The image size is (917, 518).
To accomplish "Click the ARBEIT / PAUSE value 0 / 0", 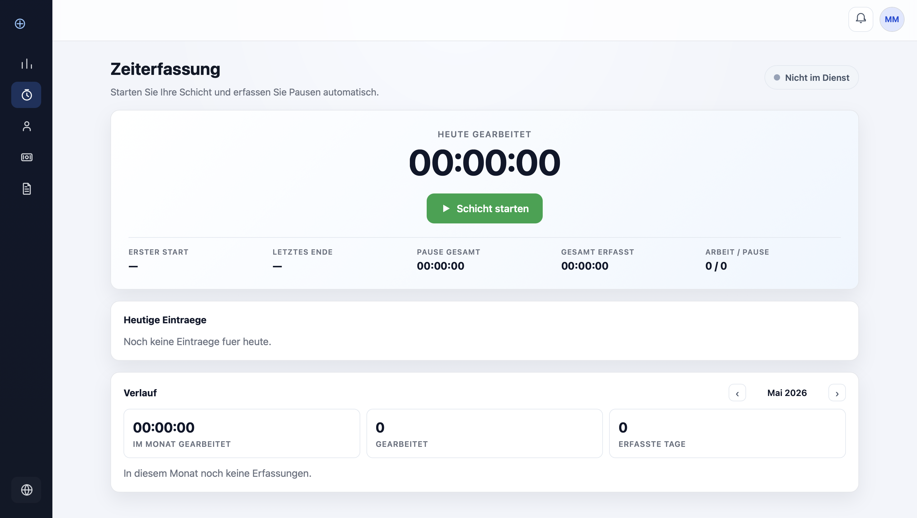I will (716, 266).
